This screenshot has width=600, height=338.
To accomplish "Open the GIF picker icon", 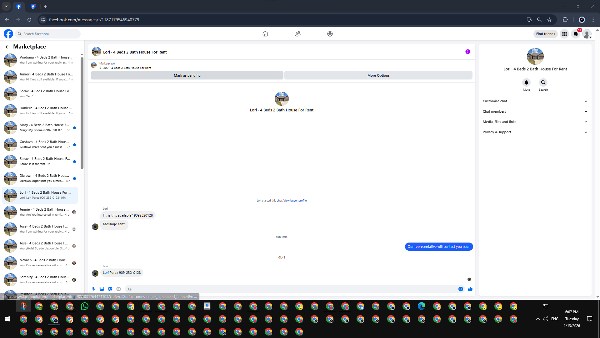I will click(x=118, y=289).
